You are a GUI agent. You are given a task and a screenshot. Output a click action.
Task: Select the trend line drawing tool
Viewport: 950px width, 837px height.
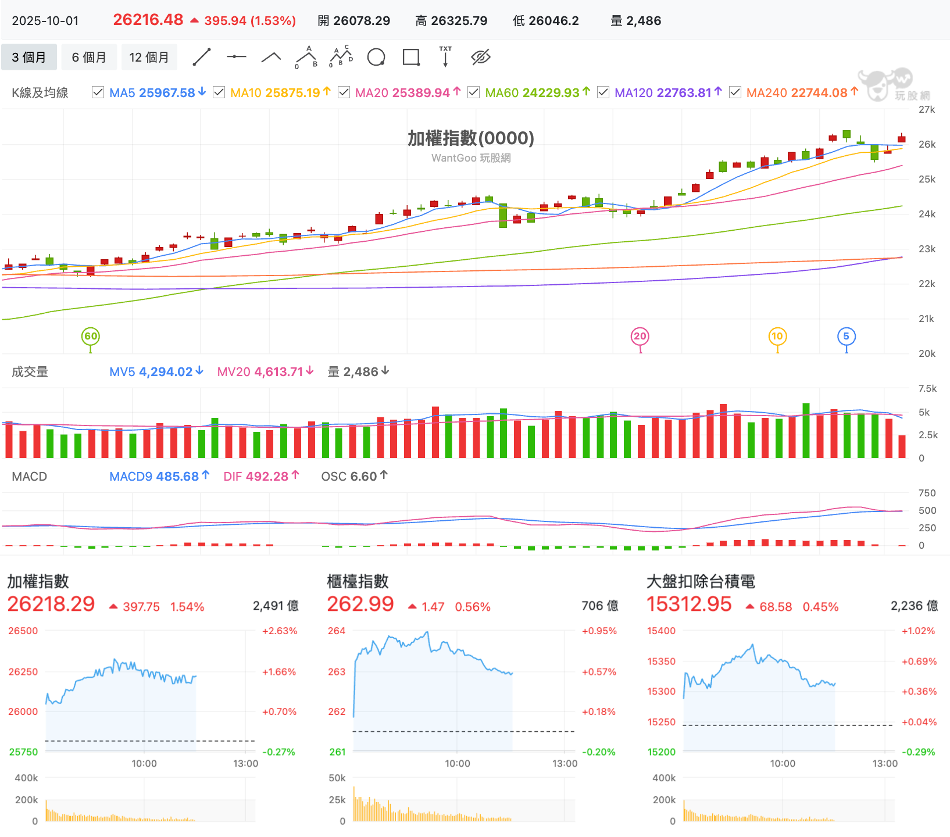pos(202,57)
